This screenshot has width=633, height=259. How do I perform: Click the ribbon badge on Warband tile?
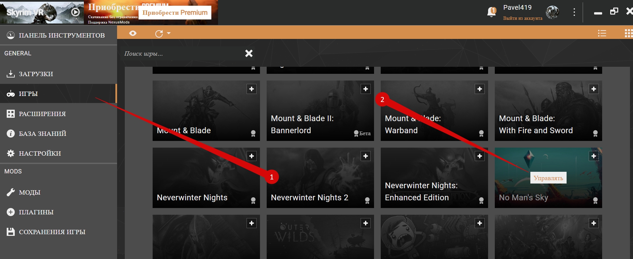coord(481,134)
